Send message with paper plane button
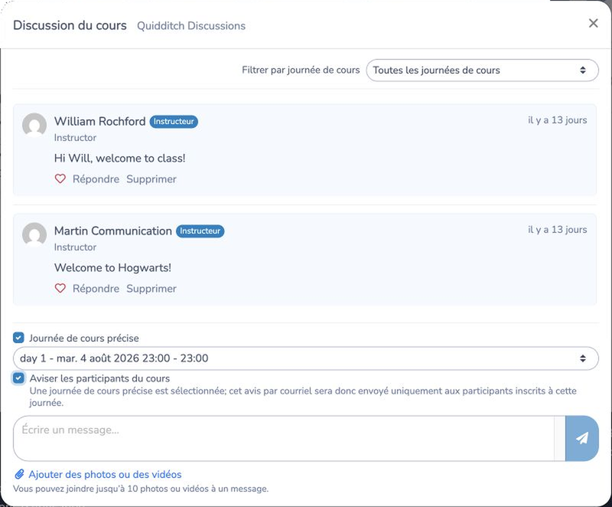The height and width of the screenshot is (507, 612). [581, 438]
